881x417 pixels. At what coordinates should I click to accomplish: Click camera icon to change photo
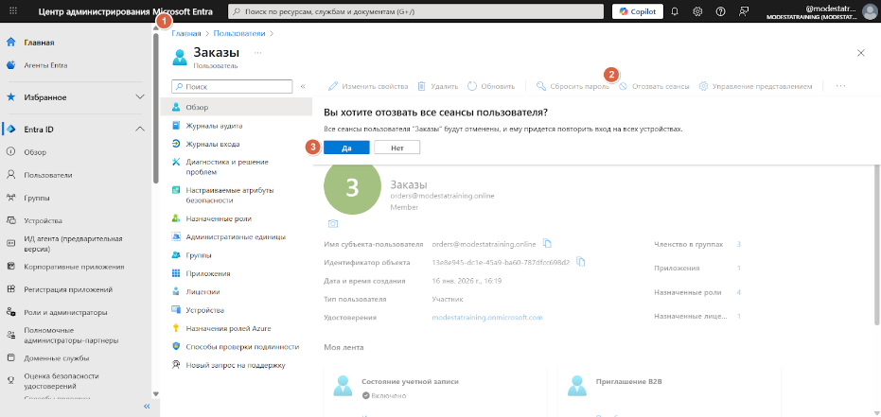click(333, 224)
